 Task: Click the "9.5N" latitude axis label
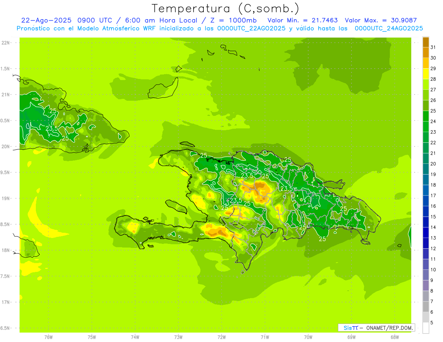(x=5, y=172)
